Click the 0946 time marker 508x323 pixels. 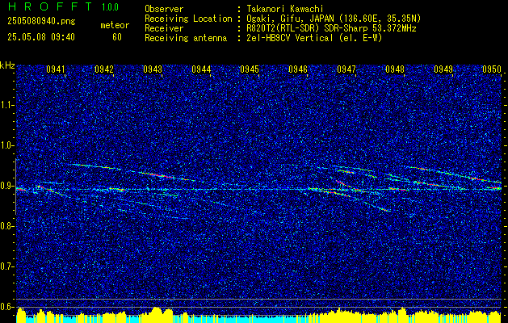298,69
